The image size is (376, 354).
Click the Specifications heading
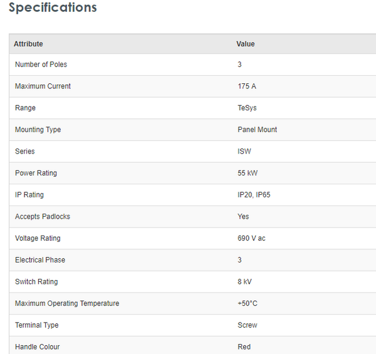point(53,8)
